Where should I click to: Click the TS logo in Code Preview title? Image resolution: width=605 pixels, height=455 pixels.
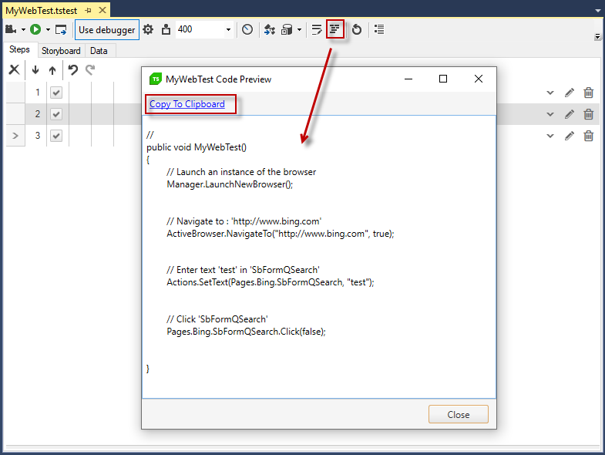(x=156, y=79)
